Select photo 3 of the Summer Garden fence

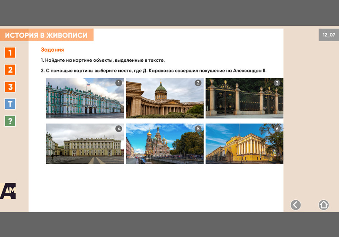tap(244, 98)
